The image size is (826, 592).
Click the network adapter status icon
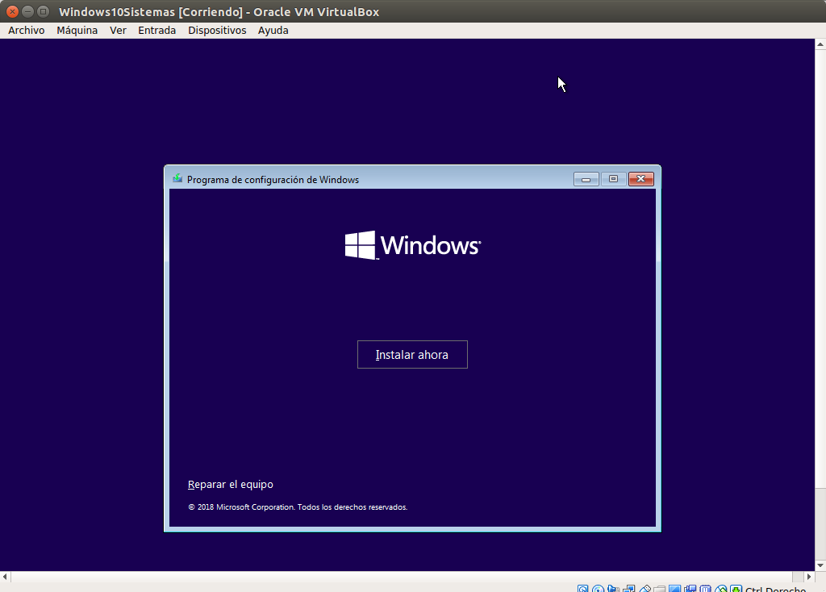coord(629,589)
